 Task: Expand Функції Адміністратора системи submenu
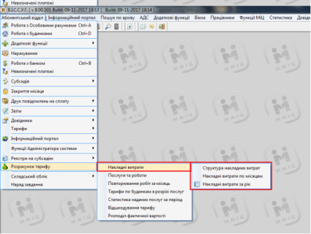point(49,149)
